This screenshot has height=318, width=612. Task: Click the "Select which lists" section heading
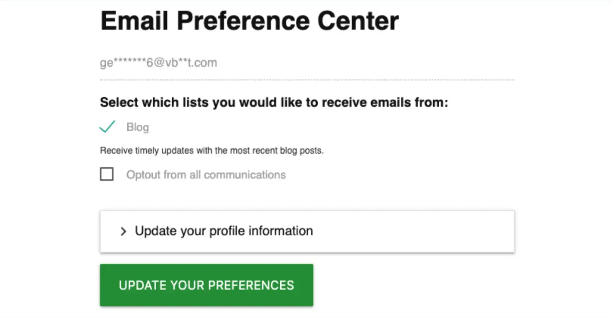tap(274, 102)
